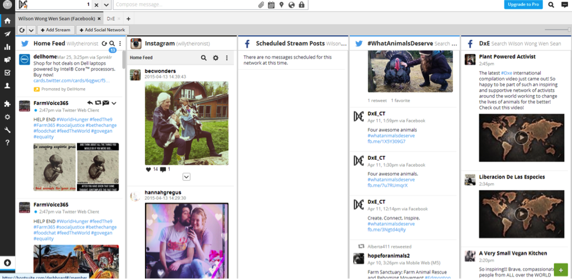Open the Publisher paper plane icon

click(7, 34)
